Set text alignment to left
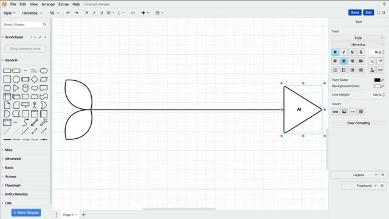 tap(335, 61)
